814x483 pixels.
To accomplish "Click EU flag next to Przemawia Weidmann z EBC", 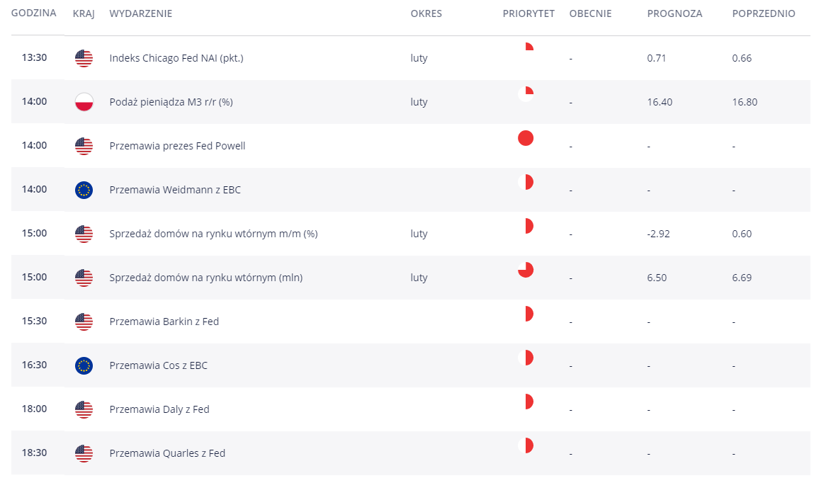I will pyautogui.click(x=84, y=190).
